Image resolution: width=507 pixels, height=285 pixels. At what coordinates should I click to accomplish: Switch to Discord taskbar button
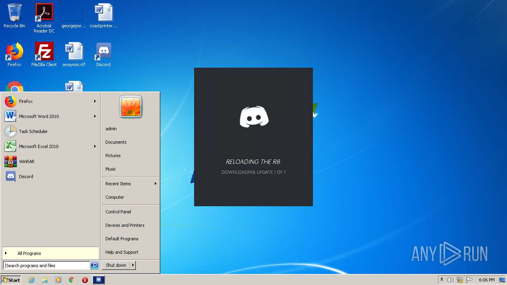point(99,280)
